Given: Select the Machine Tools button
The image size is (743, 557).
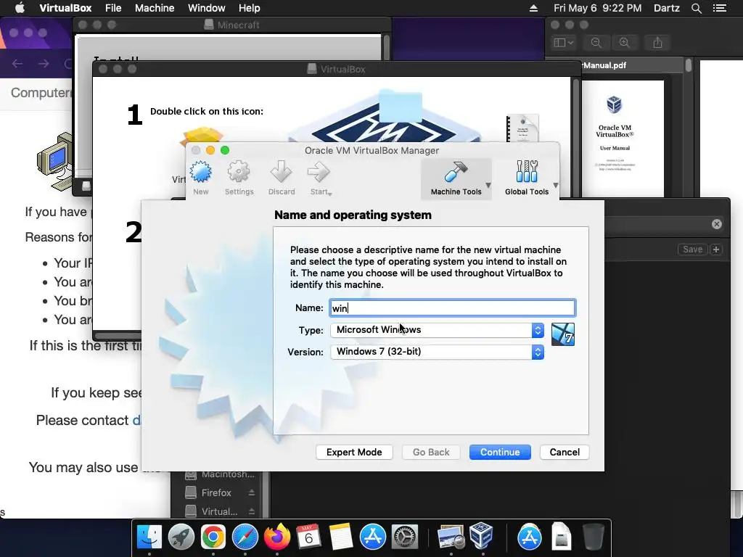Looking at the screenshot, I should click(456, 178).
